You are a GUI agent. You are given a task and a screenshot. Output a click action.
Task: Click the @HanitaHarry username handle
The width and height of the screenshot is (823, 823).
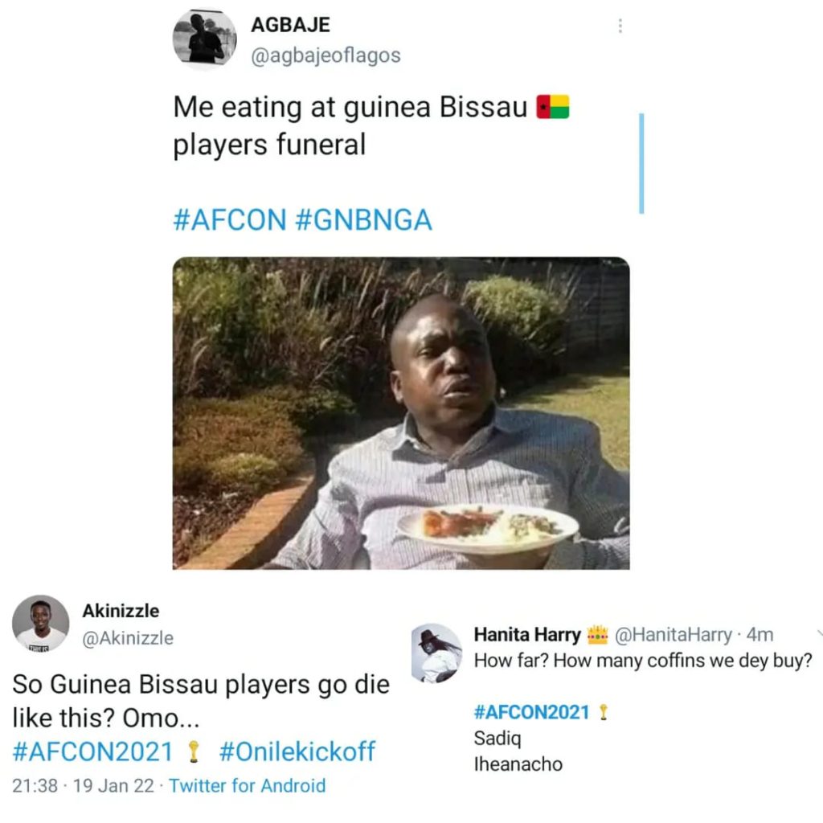674,635
